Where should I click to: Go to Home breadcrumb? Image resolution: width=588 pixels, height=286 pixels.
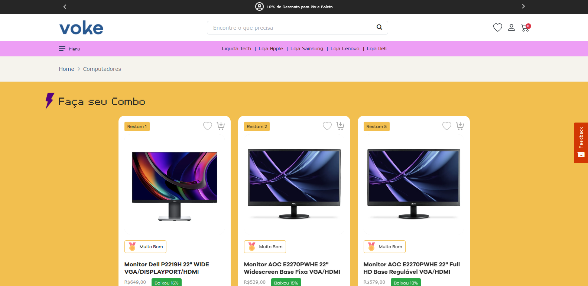[x=66, y=69]
